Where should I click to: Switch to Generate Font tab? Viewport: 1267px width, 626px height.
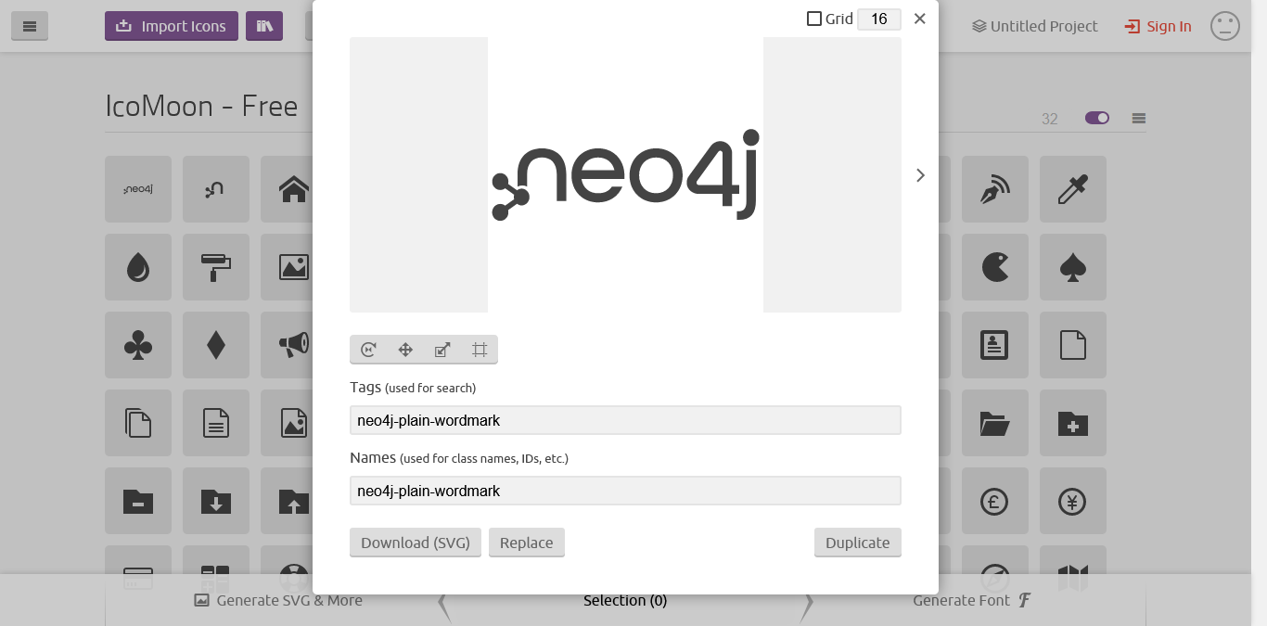(972, 600)
